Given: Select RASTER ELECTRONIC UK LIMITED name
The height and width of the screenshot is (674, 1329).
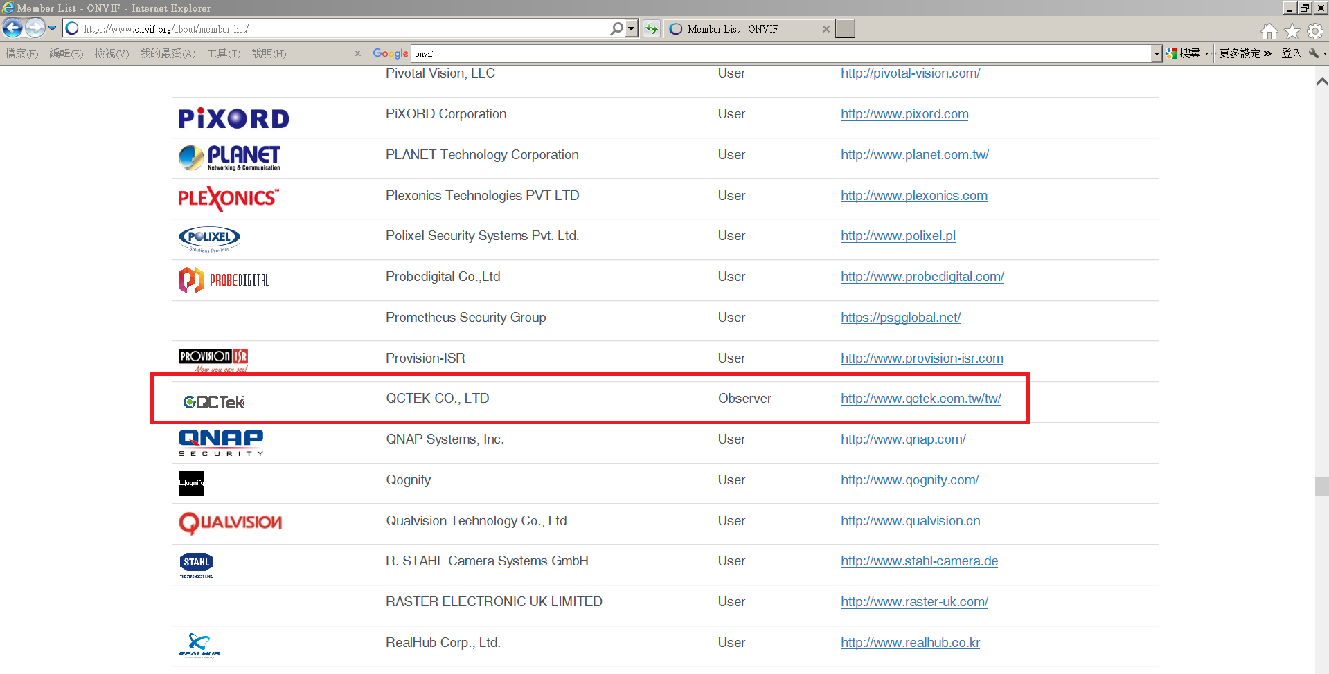Looking at the screenshot, I should pyautogui.click(x=494, y=602).
